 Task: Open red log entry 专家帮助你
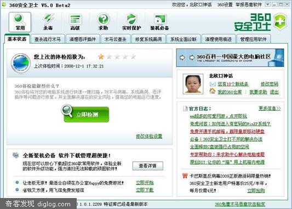pyautogui.click(x=227, y=154)
